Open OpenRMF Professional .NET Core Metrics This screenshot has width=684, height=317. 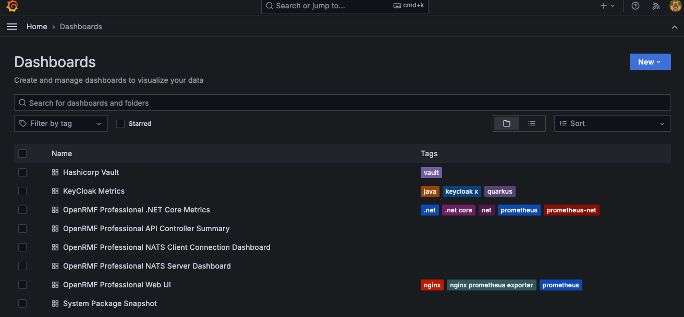click(137, 210)
